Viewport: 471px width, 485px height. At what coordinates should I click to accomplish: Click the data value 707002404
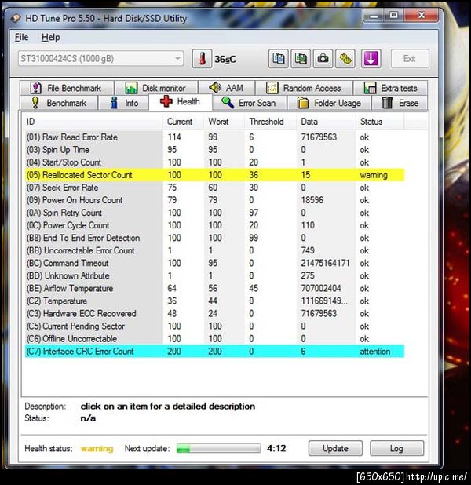[x=321, y=288]
